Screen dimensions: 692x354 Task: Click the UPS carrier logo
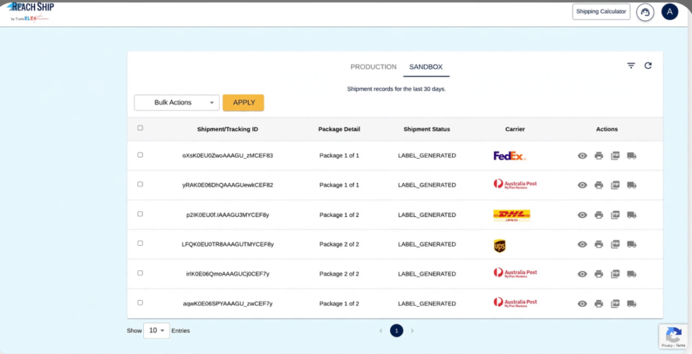[499, 246]
